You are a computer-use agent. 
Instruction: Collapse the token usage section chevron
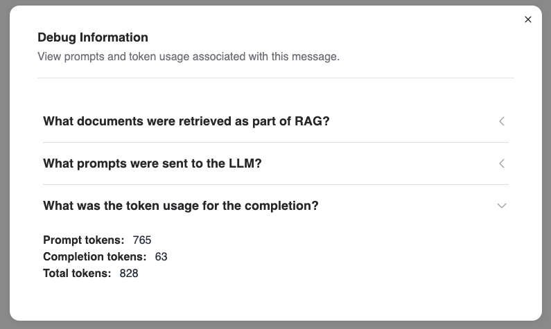[x=502, y=206]
